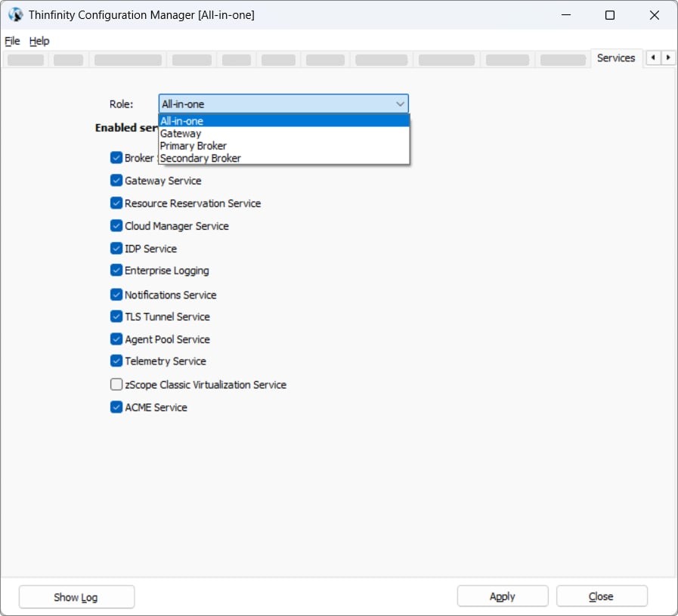
Task: Collapse the Role dropdown
Action: pyautogui.click(x=400, y=104)
